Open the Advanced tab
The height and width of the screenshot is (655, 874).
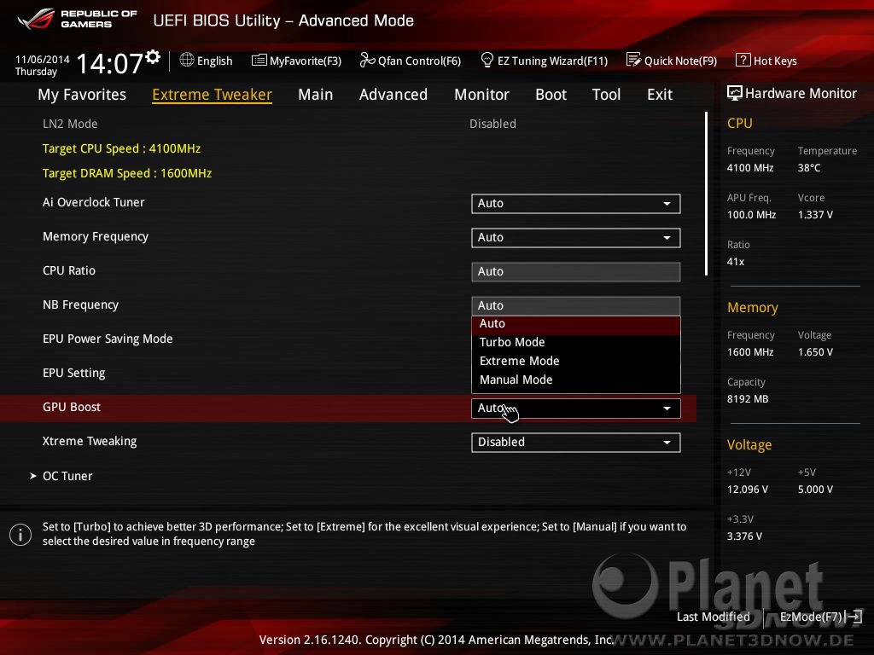[x=393, y=95]
